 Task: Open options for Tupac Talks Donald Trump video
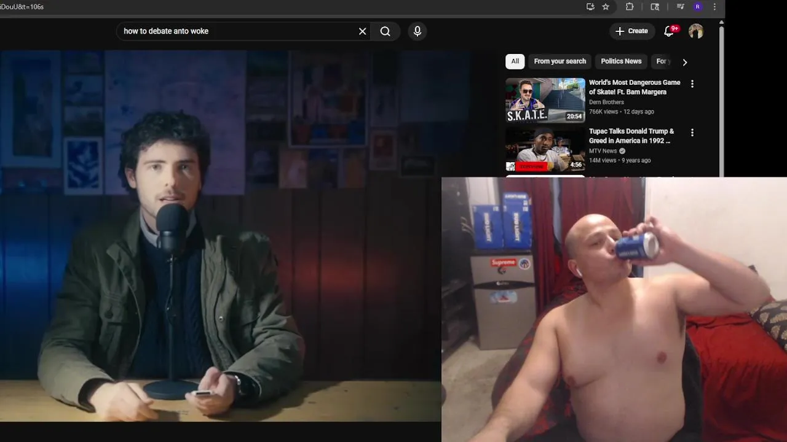(692, 133)
